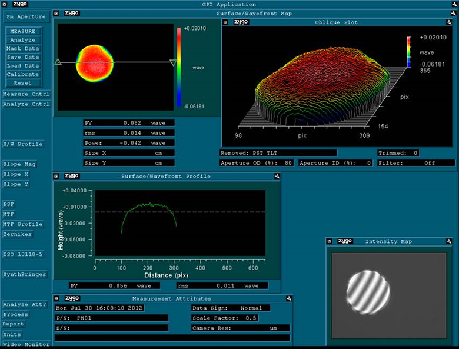
Task: Open Analyze Attr window
Action: [x=25, y=304]
